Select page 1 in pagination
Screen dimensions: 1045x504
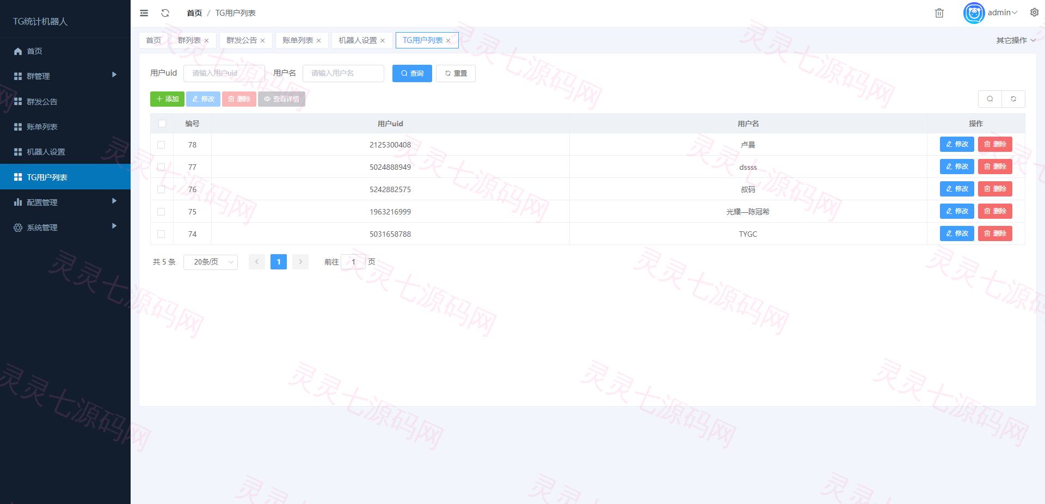[x=279, y=262]
